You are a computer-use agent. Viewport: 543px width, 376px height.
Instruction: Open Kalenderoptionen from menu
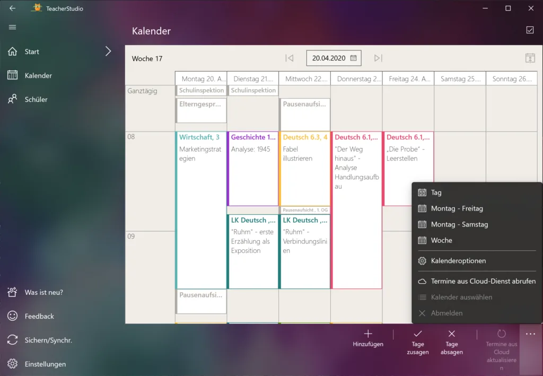[477, 261]
